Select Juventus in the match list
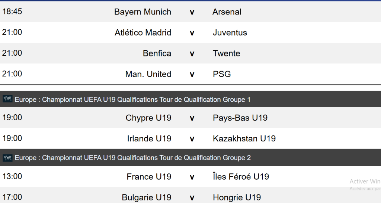 point(230,33)
